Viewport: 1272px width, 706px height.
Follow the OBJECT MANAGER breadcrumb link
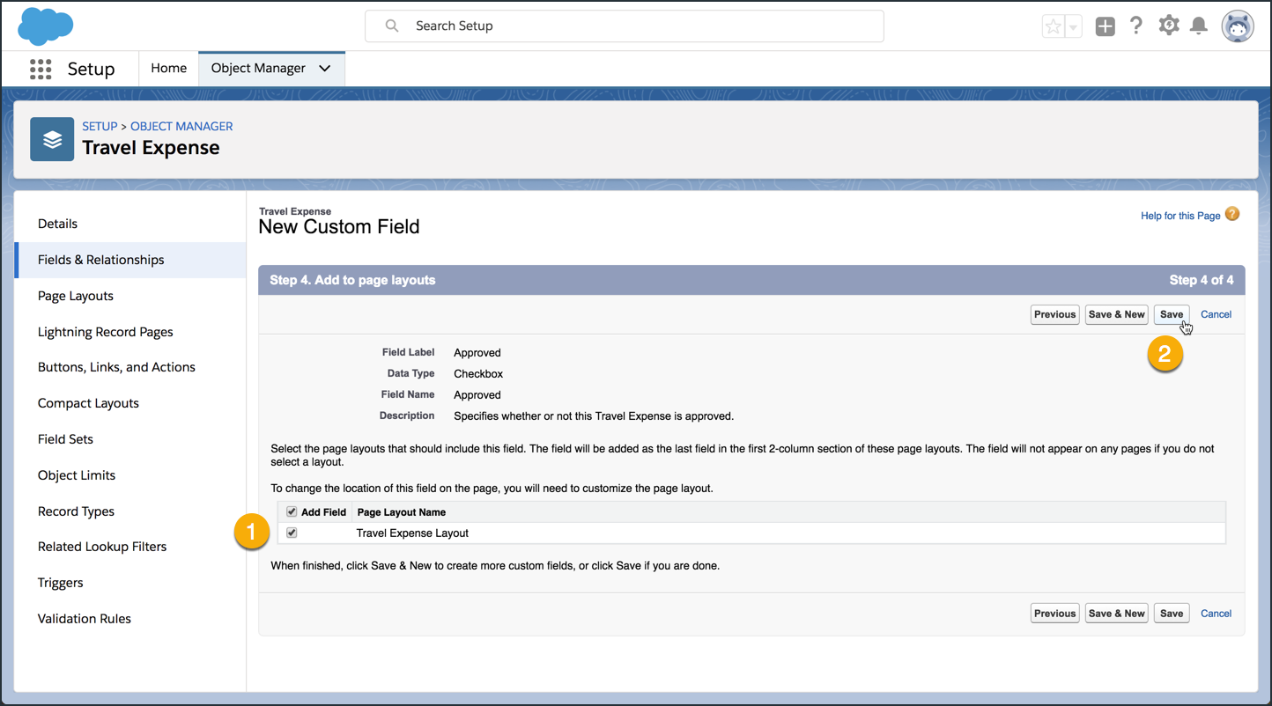[181, 126]
